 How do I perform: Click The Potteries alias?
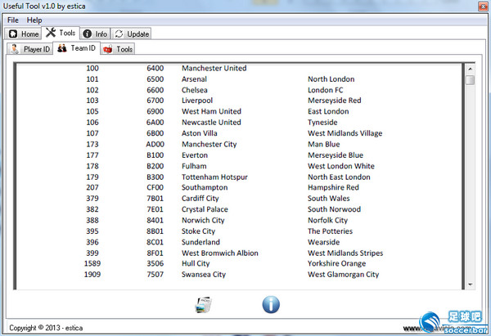click(330, 231)
